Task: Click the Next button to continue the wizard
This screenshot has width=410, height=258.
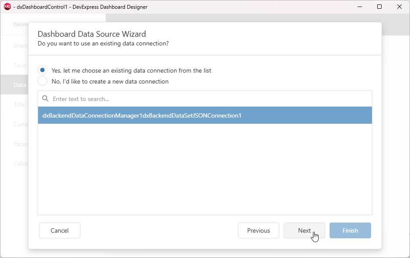Action: [304, 230]
